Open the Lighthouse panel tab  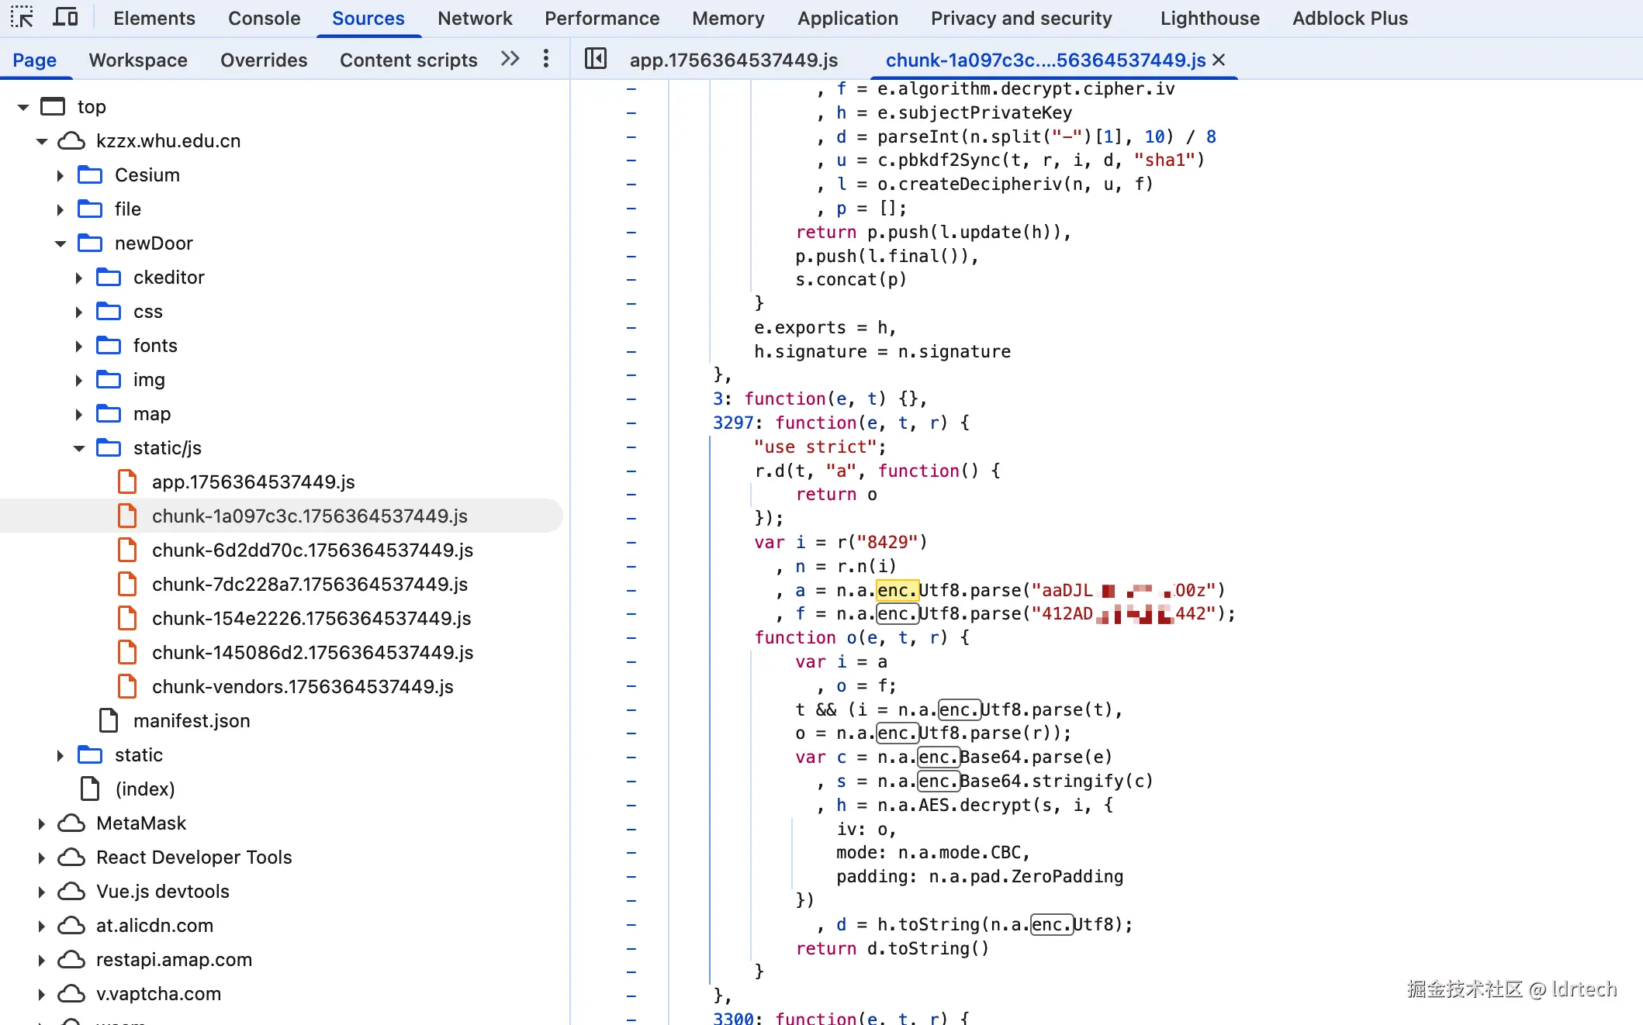point(1209,18)
